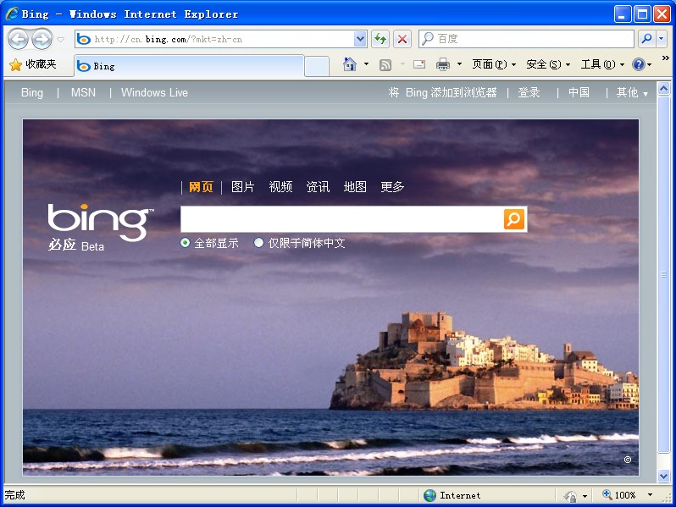The height and width of the screenshot is (507, 676).
Task: Click the bing 必应 logo
Action: coord(99,228)
